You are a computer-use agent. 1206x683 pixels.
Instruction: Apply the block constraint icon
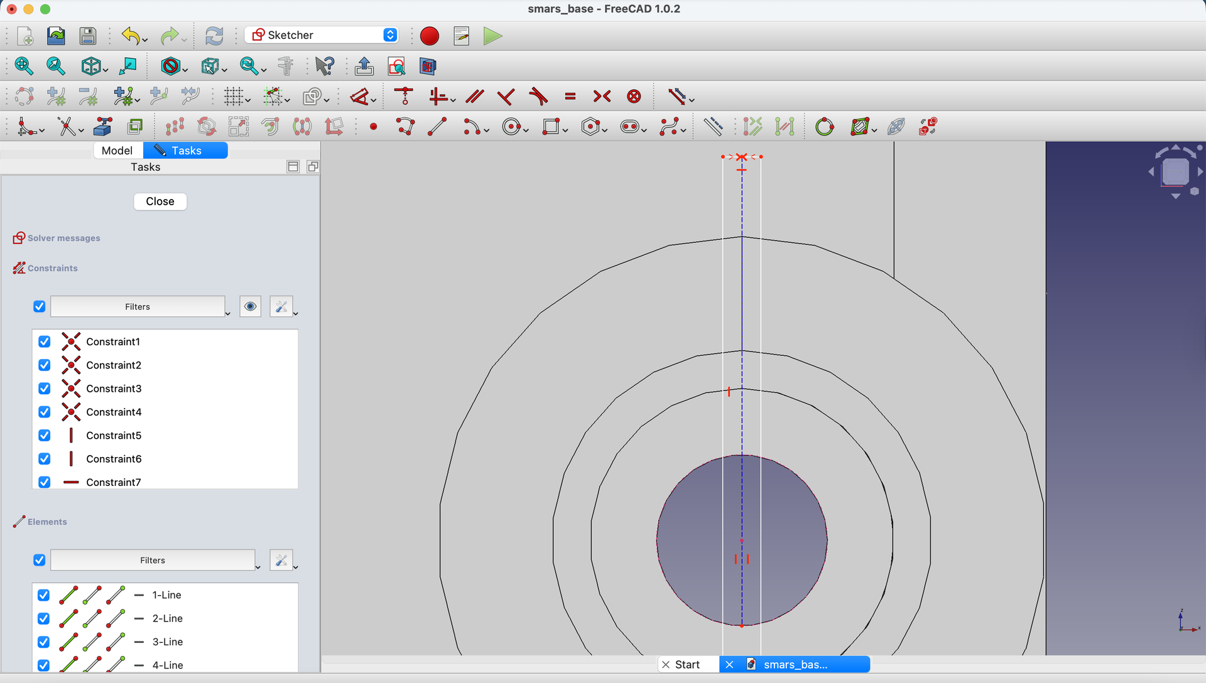pyautogui.click(x=634, y=96)
